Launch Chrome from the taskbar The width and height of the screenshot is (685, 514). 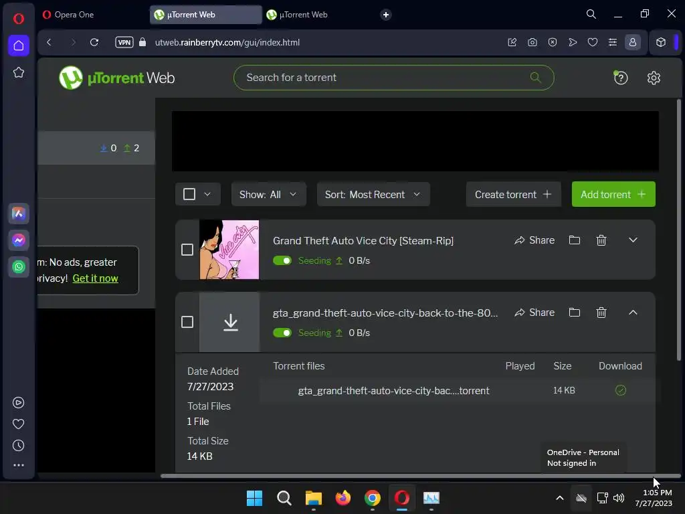pyautogui.click(x=372, y=498)
